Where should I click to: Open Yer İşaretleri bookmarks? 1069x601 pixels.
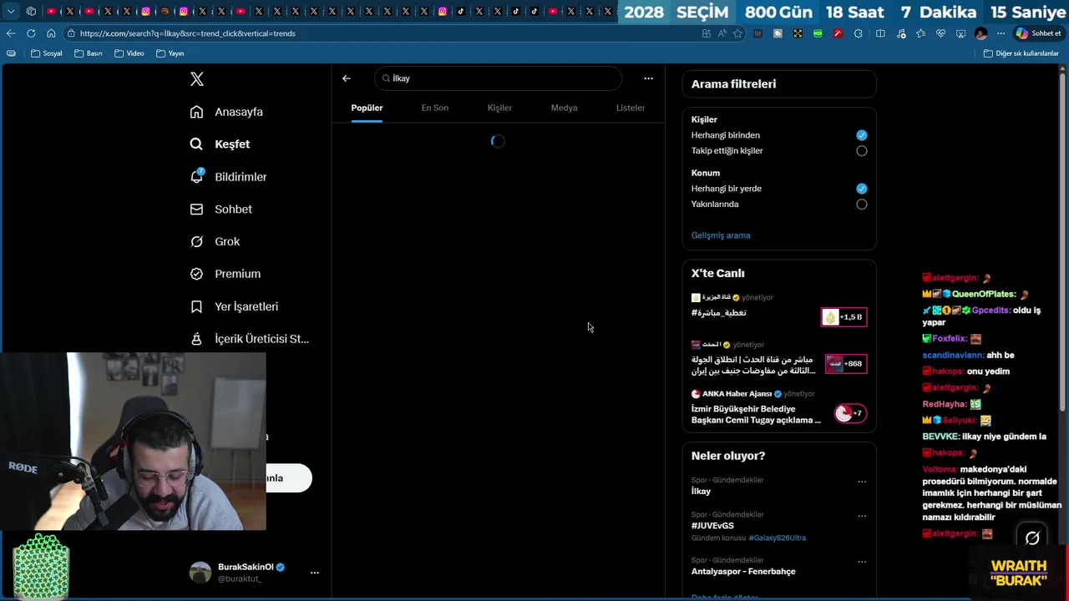coord(234,306)
